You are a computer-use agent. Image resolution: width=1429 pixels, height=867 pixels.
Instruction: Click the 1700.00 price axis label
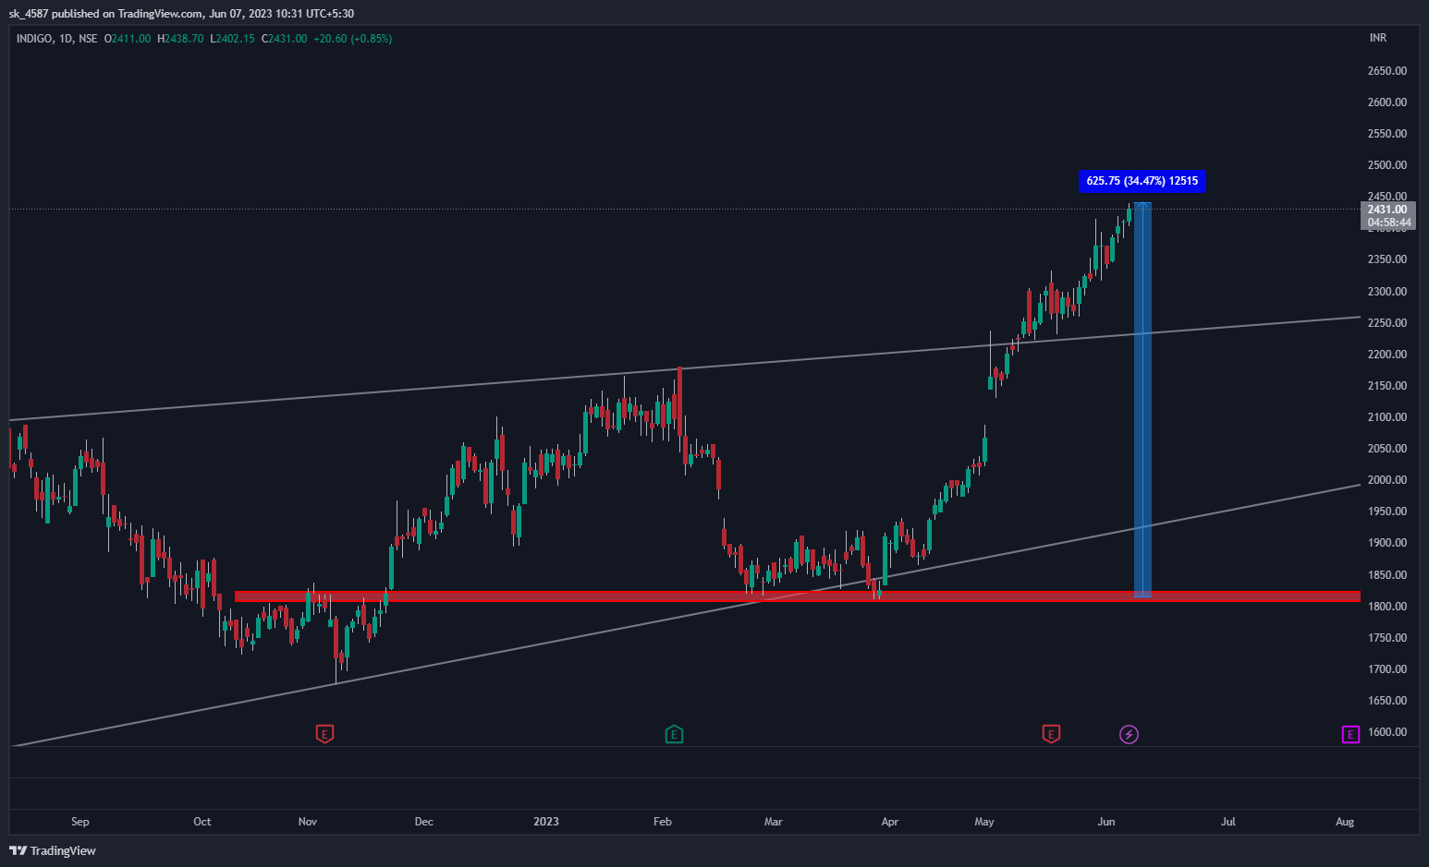[1387, 669]
